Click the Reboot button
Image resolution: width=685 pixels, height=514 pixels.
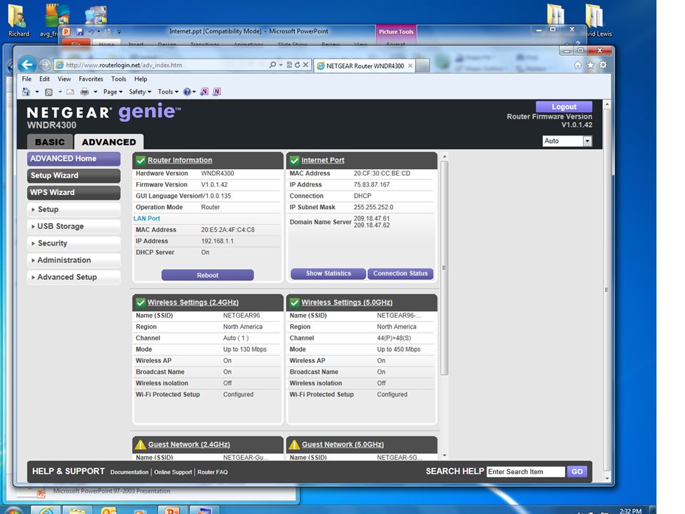208,275
